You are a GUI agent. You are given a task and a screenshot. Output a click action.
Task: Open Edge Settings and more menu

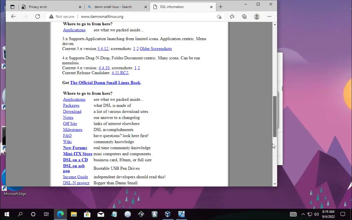pos(269,16)
